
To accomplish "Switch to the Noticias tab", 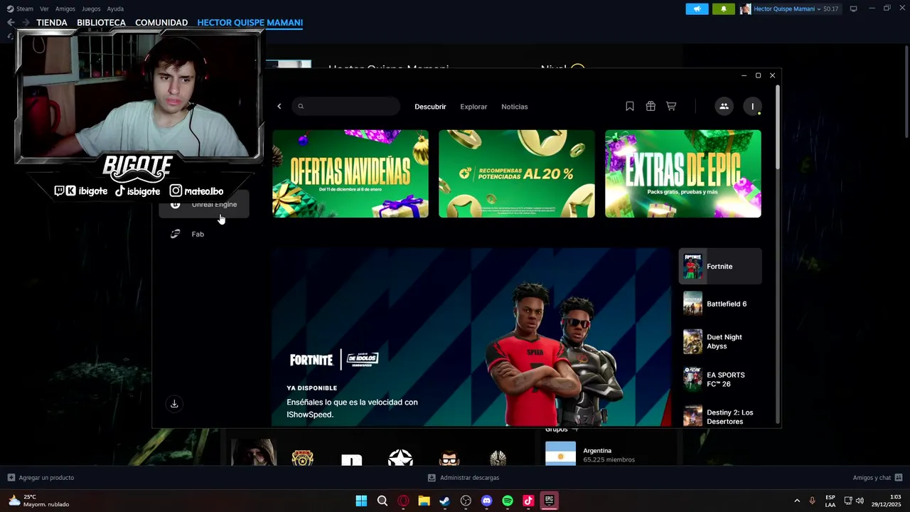I will pos(515,107).
